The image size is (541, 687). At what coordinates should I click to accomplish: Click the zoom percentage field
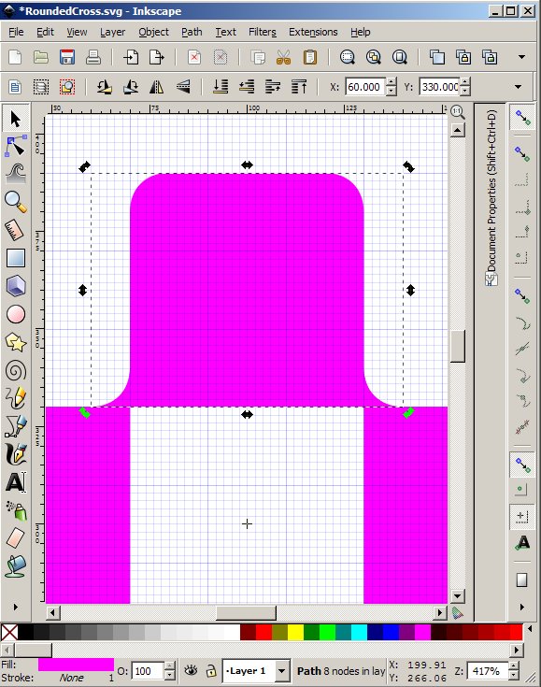click(487, 671)
